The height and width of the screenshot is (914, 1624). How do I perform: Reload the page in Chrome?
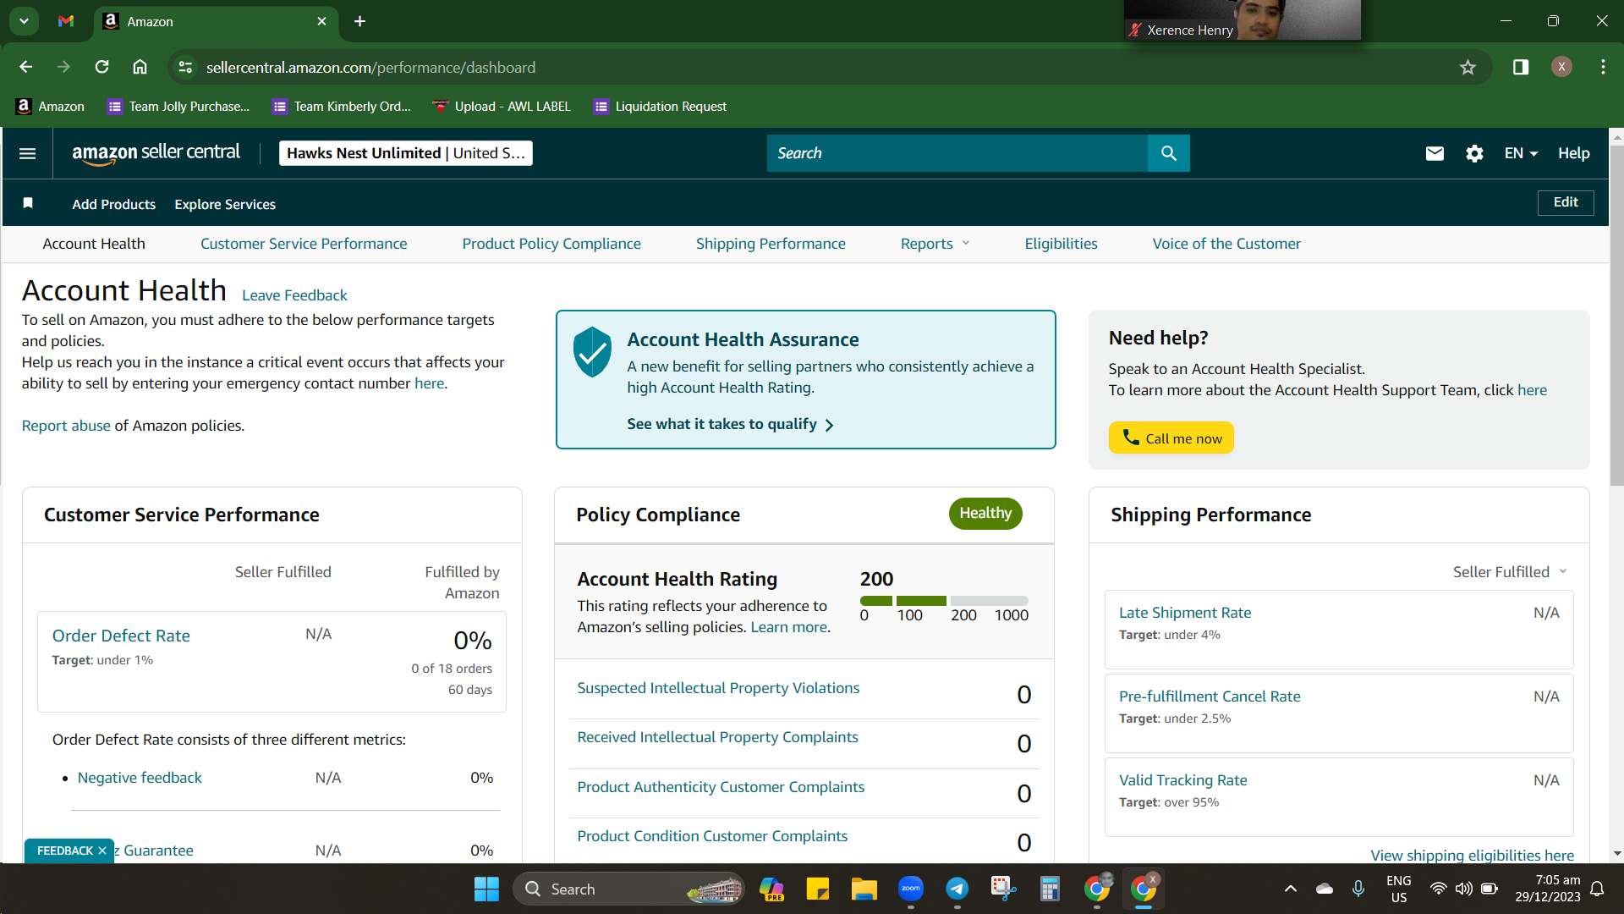tap(102, 67)
